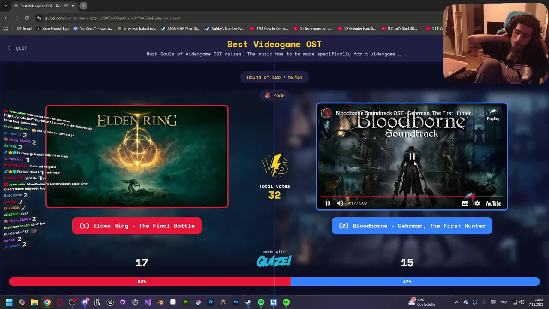Open the Chrome apps grid icon

pyautogui.click(x=6, y=29)
